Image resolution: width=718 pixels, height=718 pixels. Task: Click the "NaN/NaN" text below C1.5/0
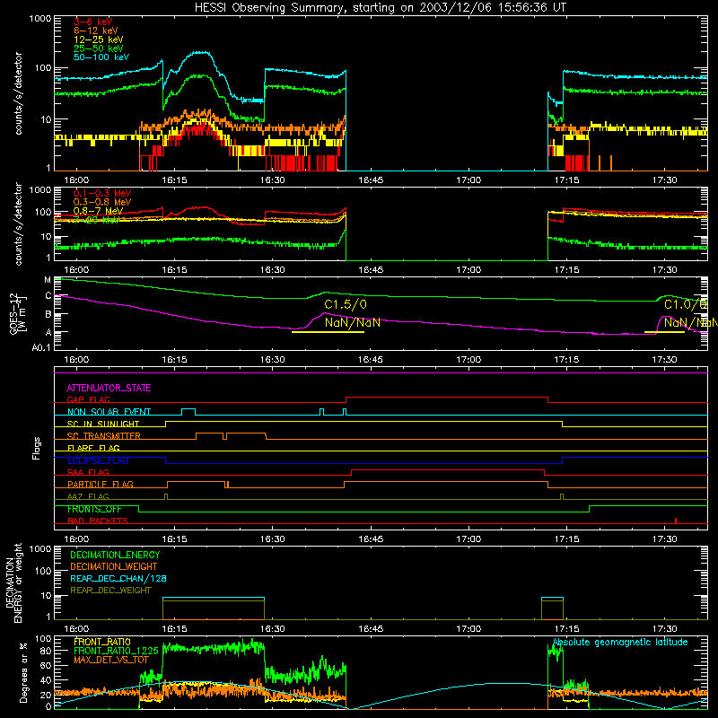coord(353,322)
